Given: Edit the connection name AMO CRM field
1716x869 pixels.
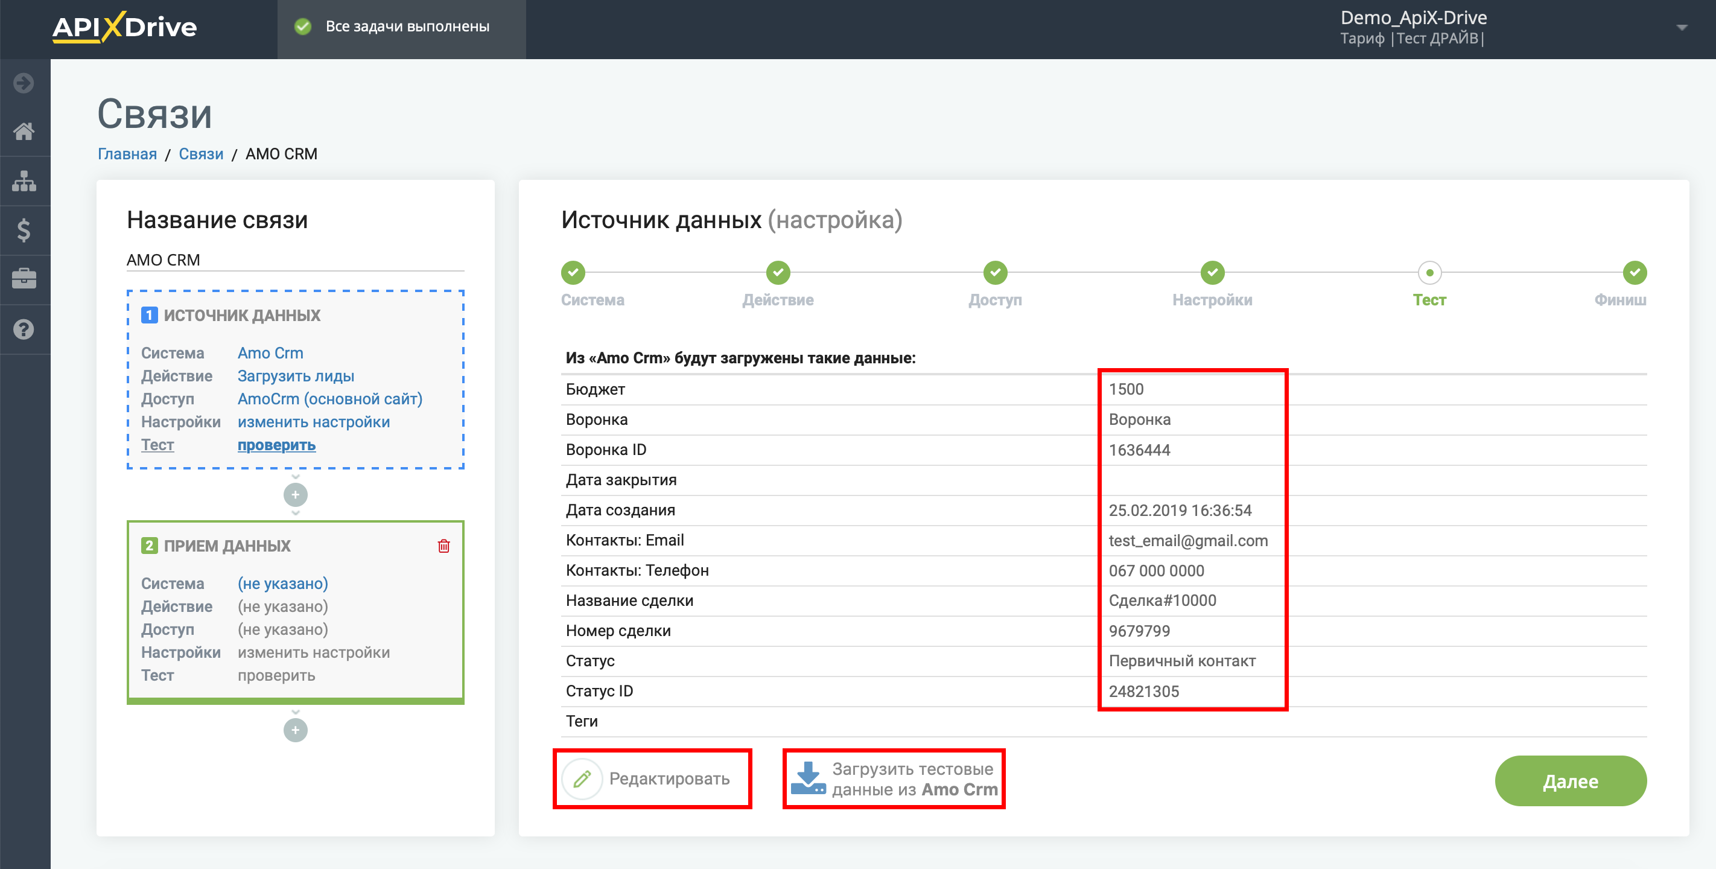Looking at the screenshot, I should (x=295, y=259).
